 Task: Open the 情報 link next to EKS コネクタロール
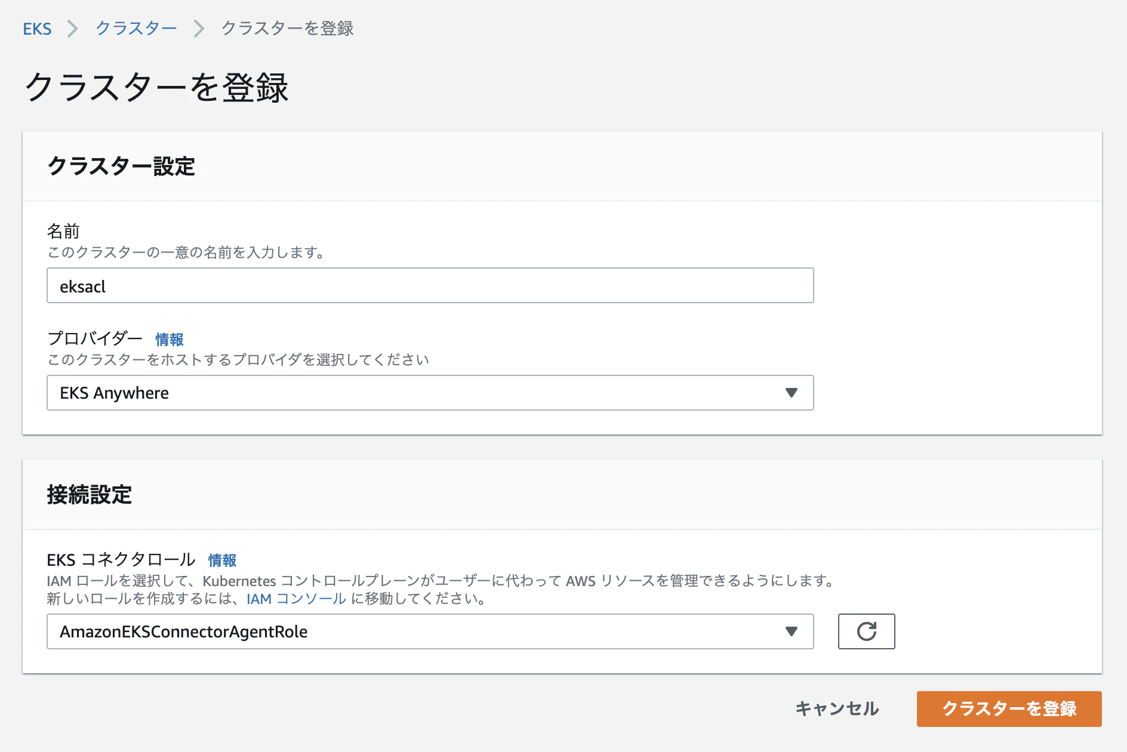tap(222, 560)
